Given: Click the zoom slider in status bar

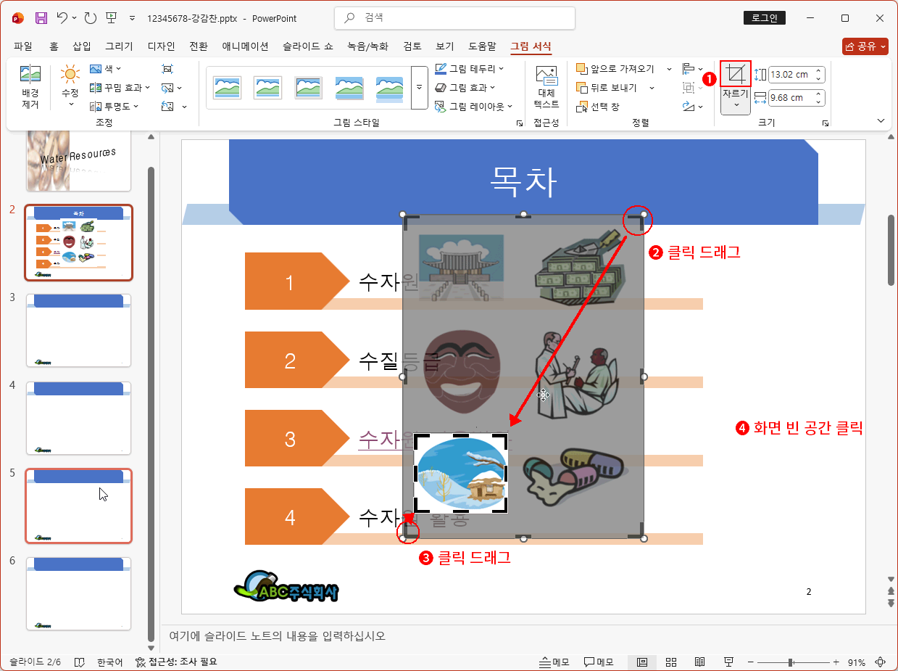Looking at the screenshot, I should (x=791, y=662).
